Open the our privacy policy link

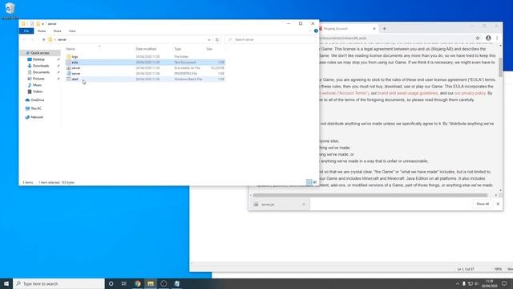click(470, 93)
